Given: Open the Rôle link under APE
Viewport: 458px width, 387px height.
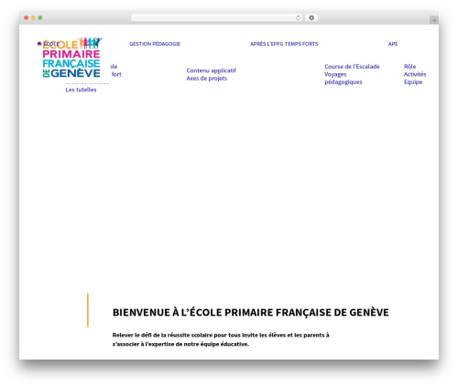Looking at the screenshot, I should pos(409,67).
